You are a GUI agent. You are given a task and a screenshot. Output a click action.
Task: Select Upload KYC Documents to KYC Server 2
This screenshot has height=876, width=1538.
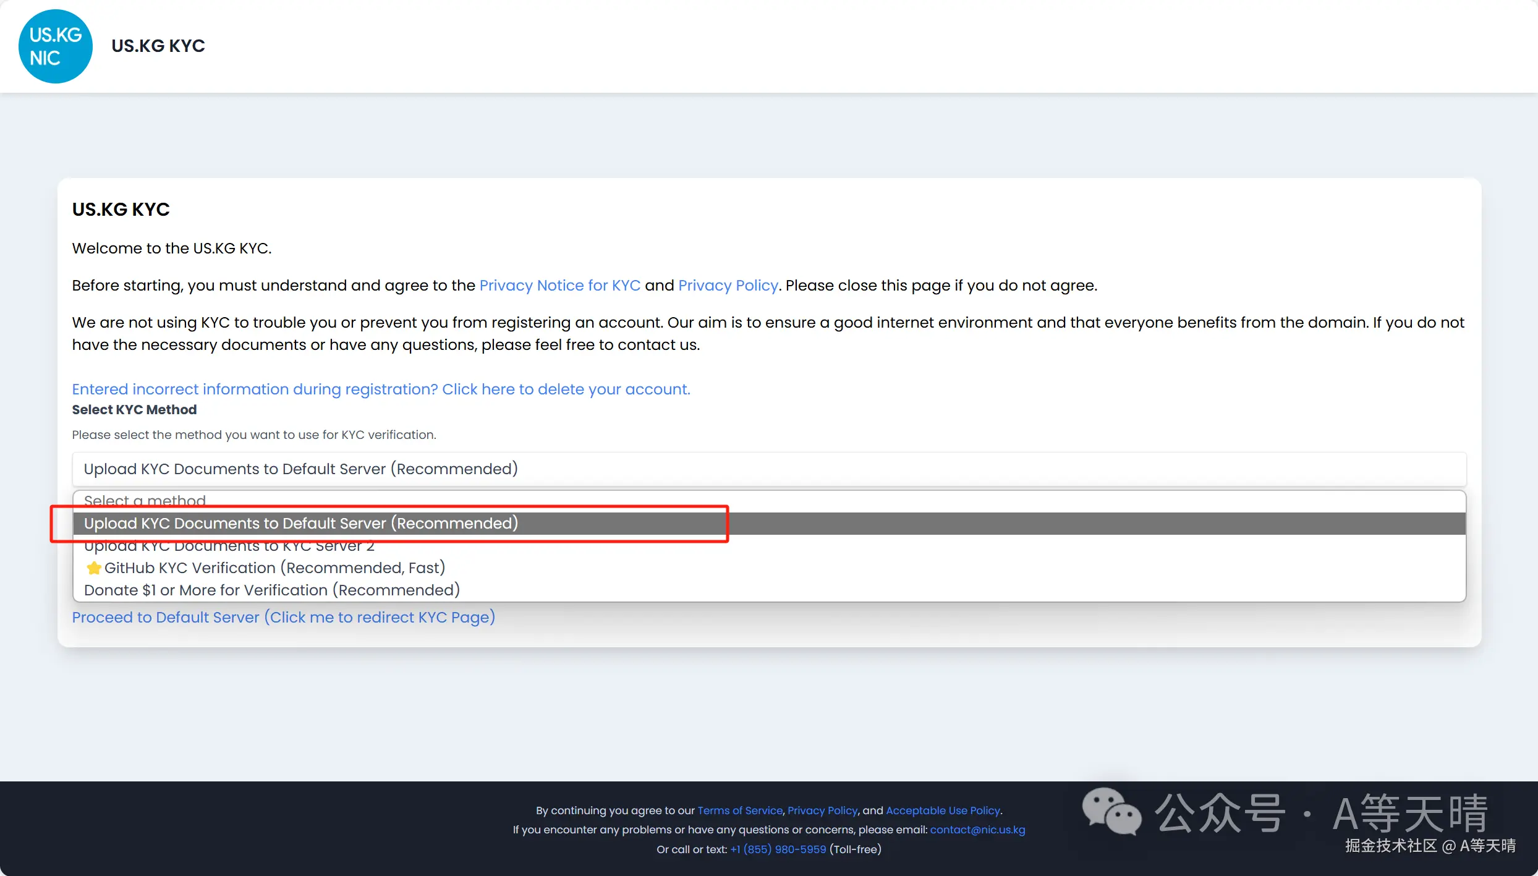click(x=229, y=546)
